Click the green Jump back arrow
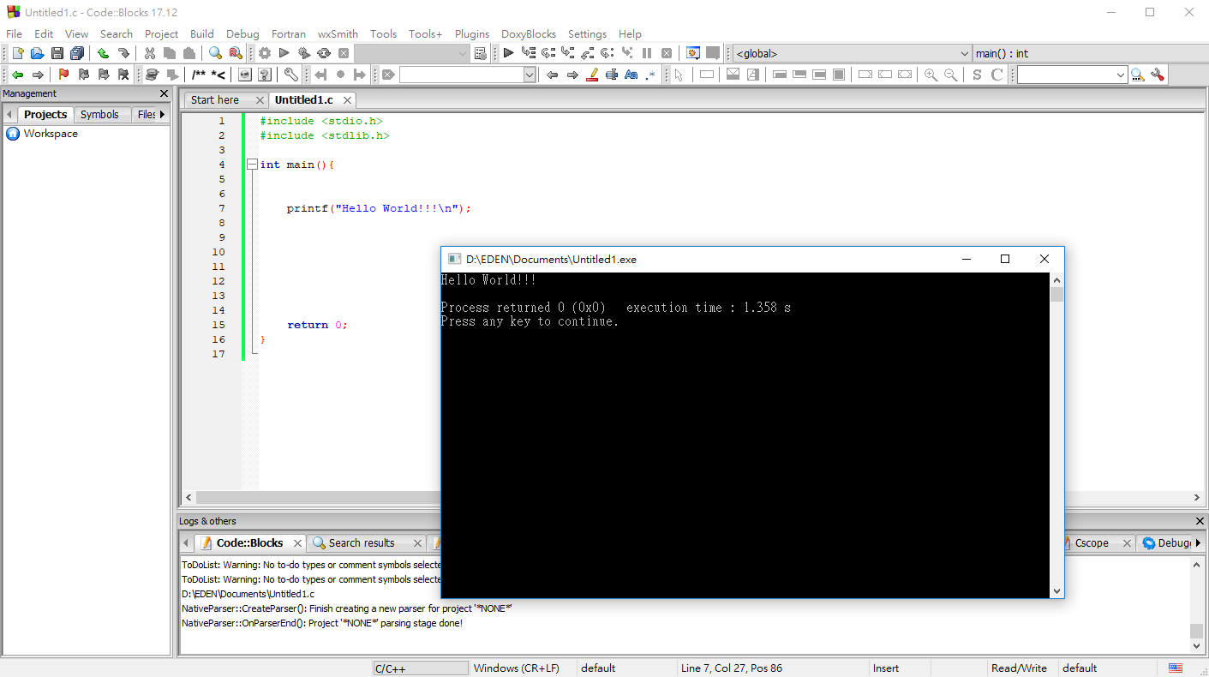Image resolution: width=1209 pixels, height=677 pixels. click(x=17, y=75)
